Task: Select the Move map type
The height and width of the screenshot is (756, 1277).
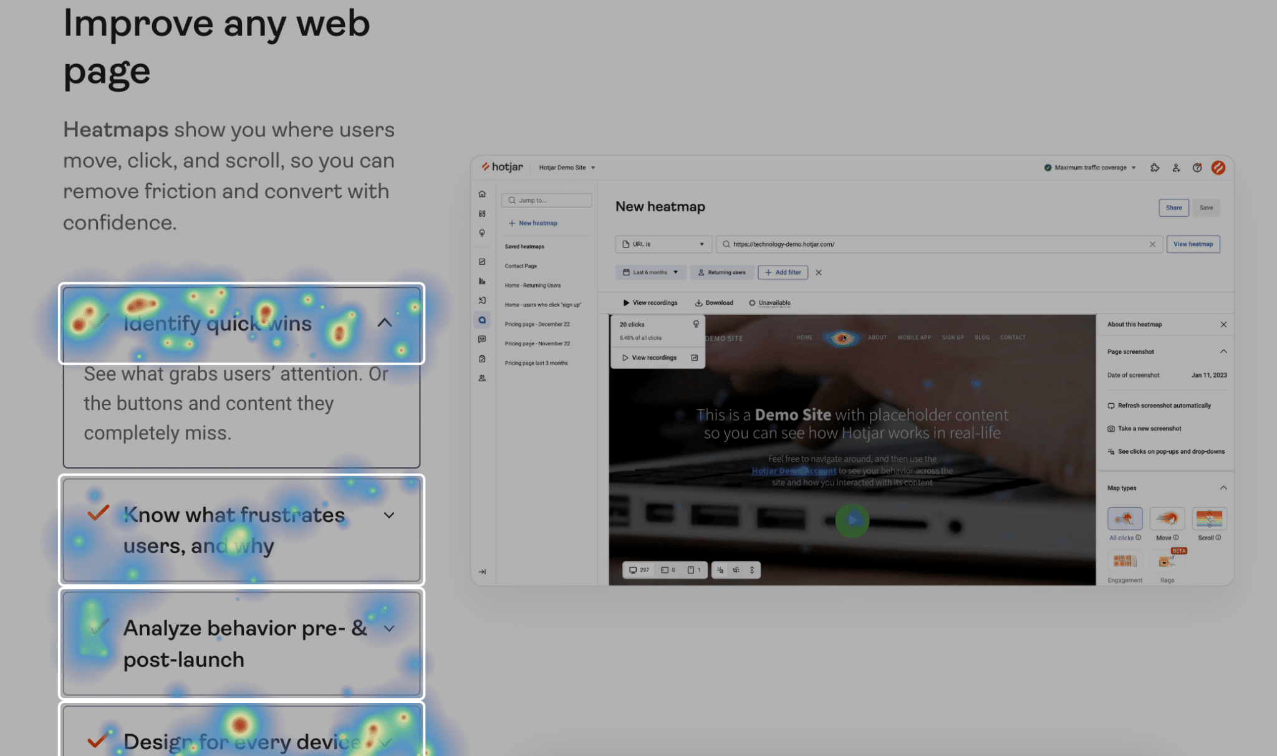Action: click(1167, 524)
